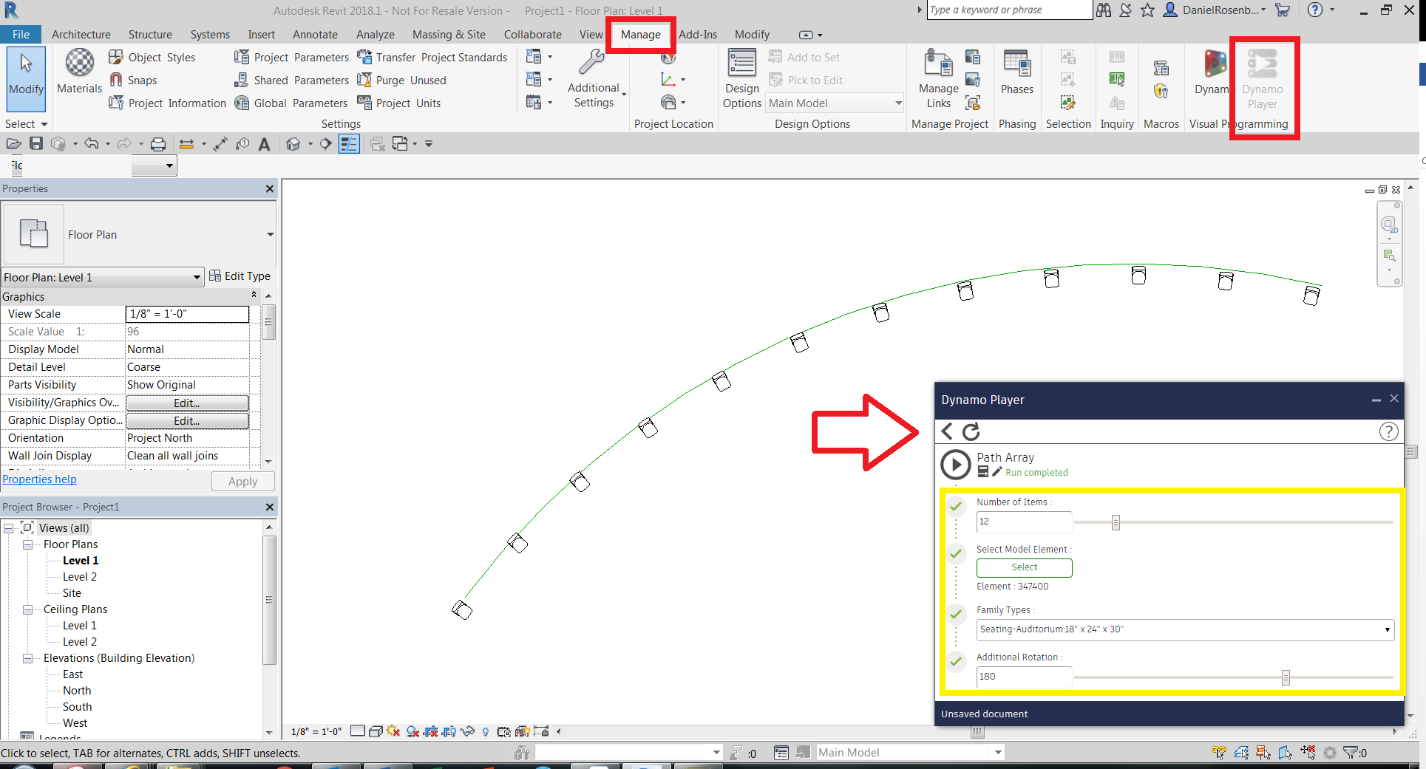Open the File menu
Screen dimensions: 1426x769
(21, 35)
